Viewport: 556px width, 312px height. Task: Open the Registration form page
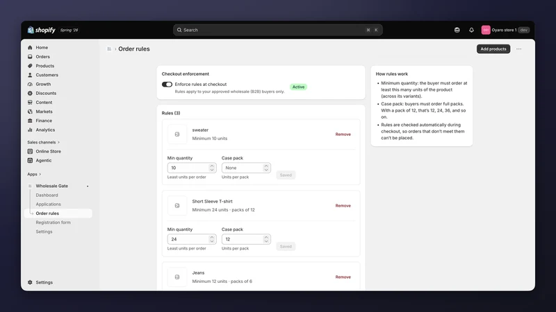[x=54, y=223]
